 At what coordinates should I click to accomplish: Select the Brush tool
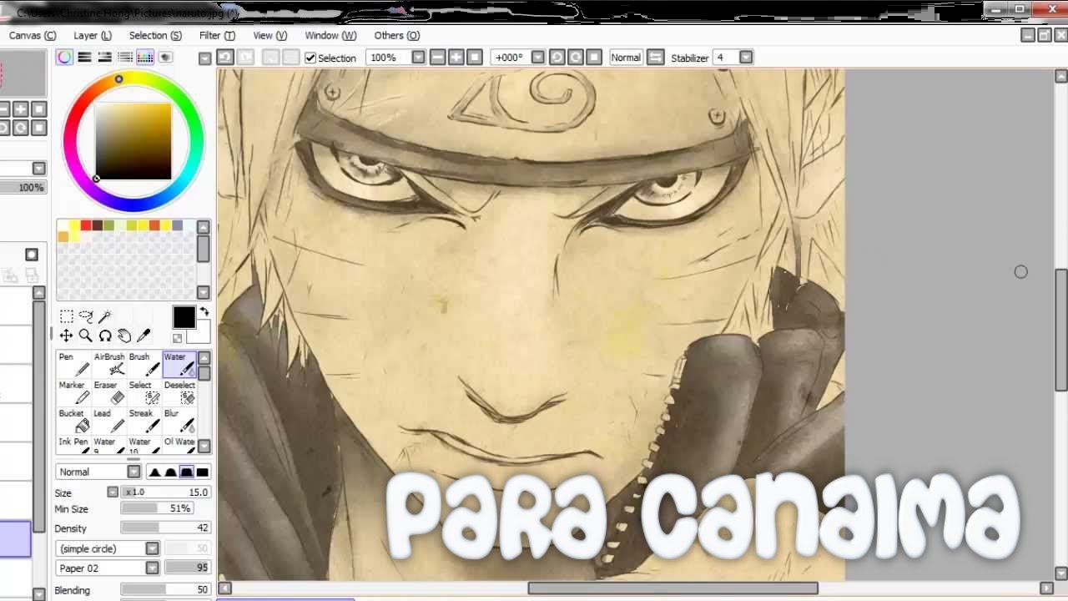coord(144,364)
